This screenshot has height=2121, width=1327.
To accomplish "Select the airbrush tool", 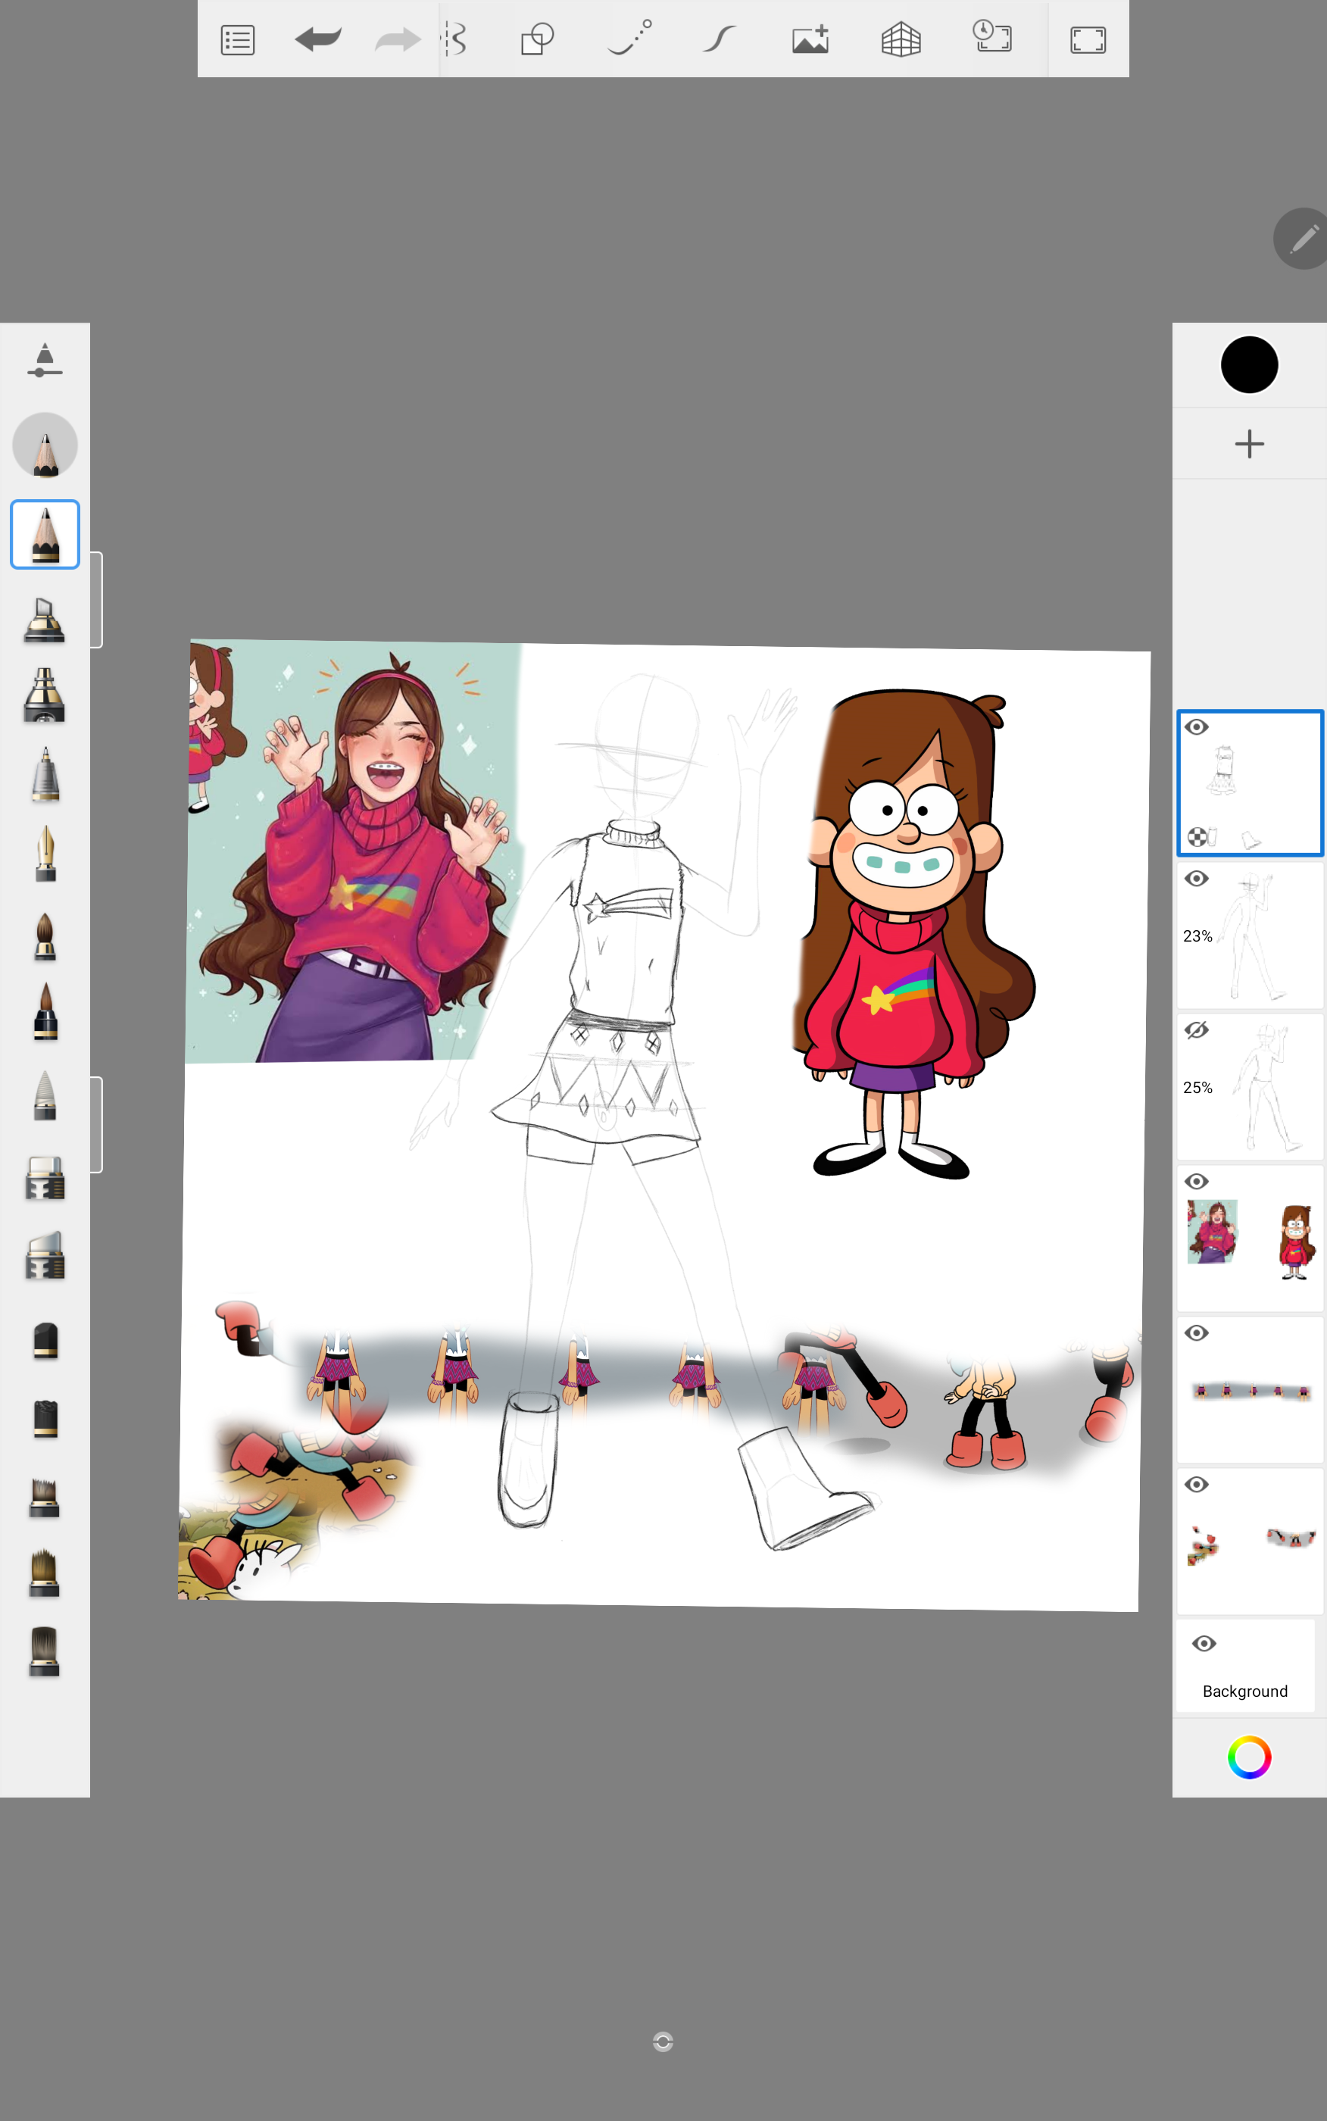I will pyautogui.click(x=45, y=695).
